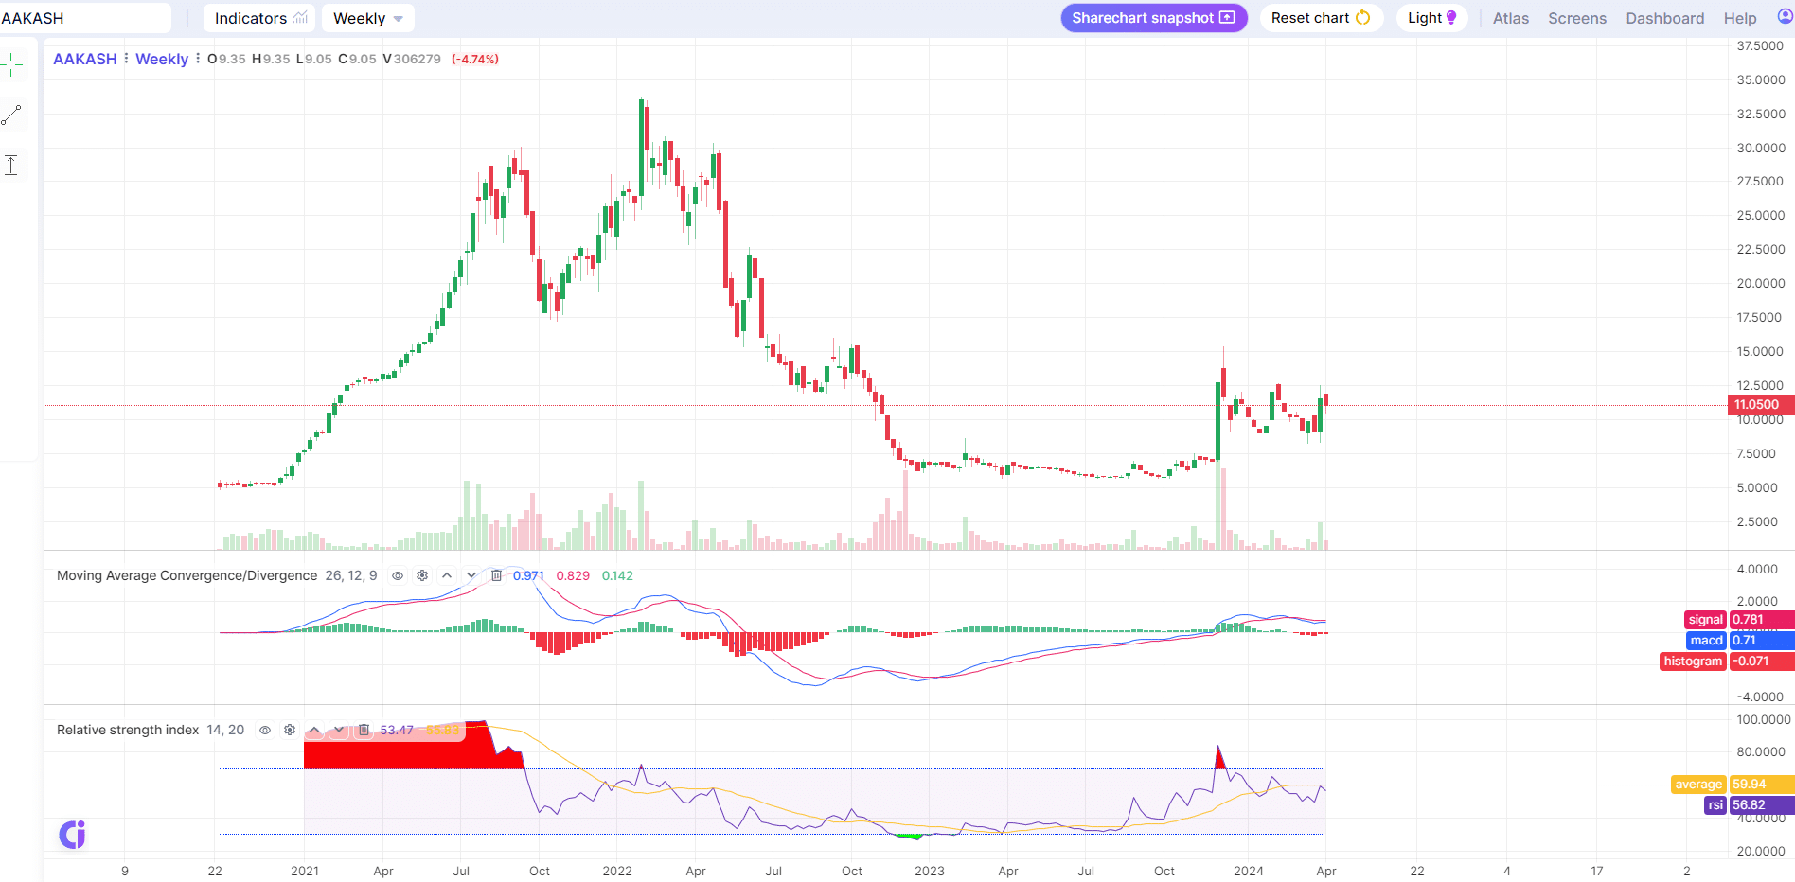Click the AAKASH symbol label on chart
The height and width of the screenshot is (882, 1795).
[x=85, y=59]
